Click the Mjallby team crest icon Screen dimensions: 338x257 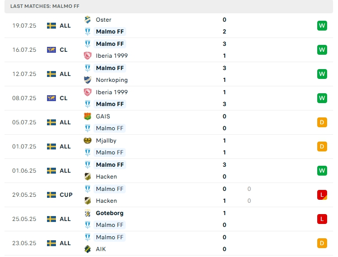(88, 141)
